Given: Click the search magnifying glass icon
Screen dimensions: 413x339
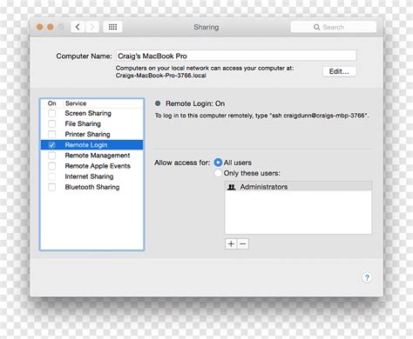Looking at the screenshot, I should [x=316, y=27].
